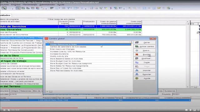
Task: Click the Exportar button
Action: [x=144, y=74]
